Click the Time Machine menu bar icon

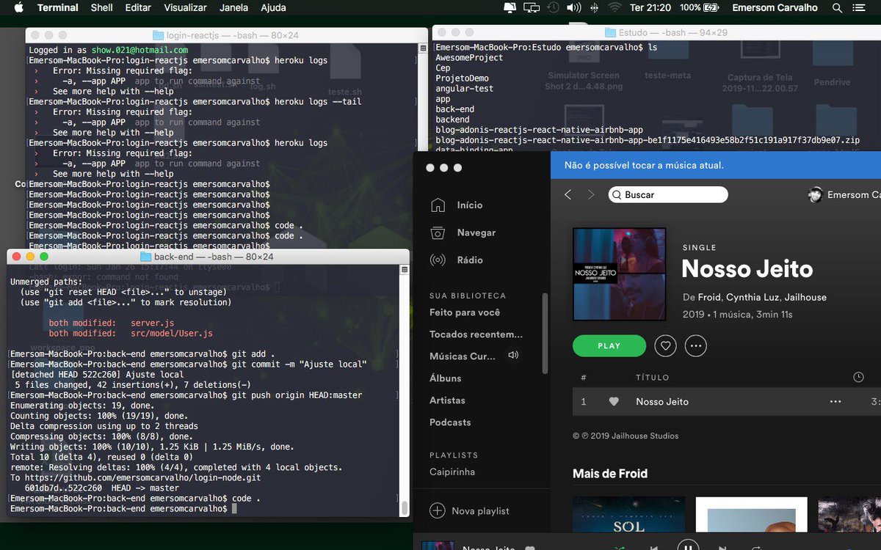tap(554, 8)
